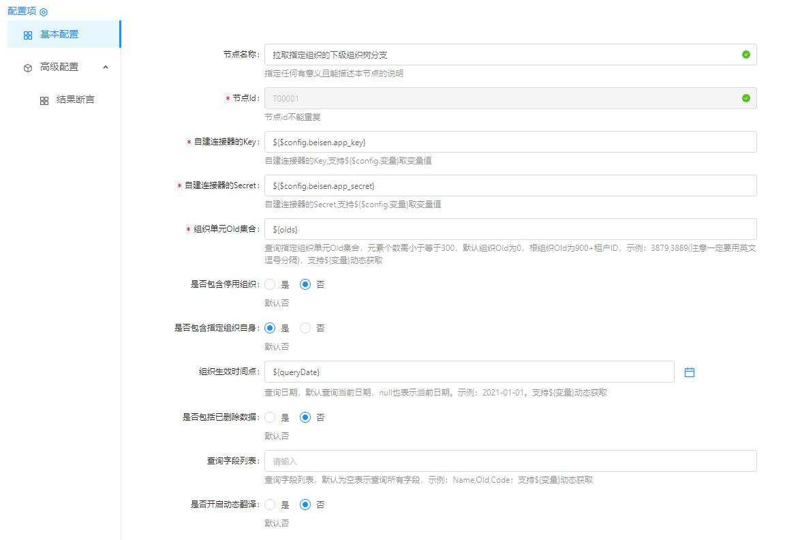Select 是 for 是否包括已删除数据

tap(270, 417)
